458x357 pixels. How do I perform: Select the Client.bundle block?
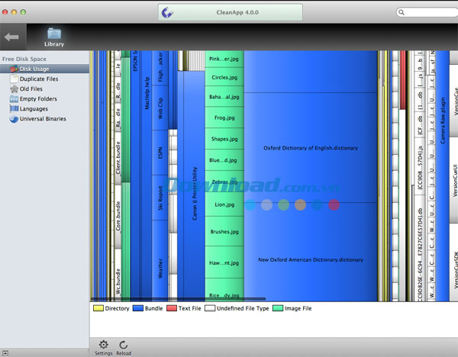click(118, 158)
